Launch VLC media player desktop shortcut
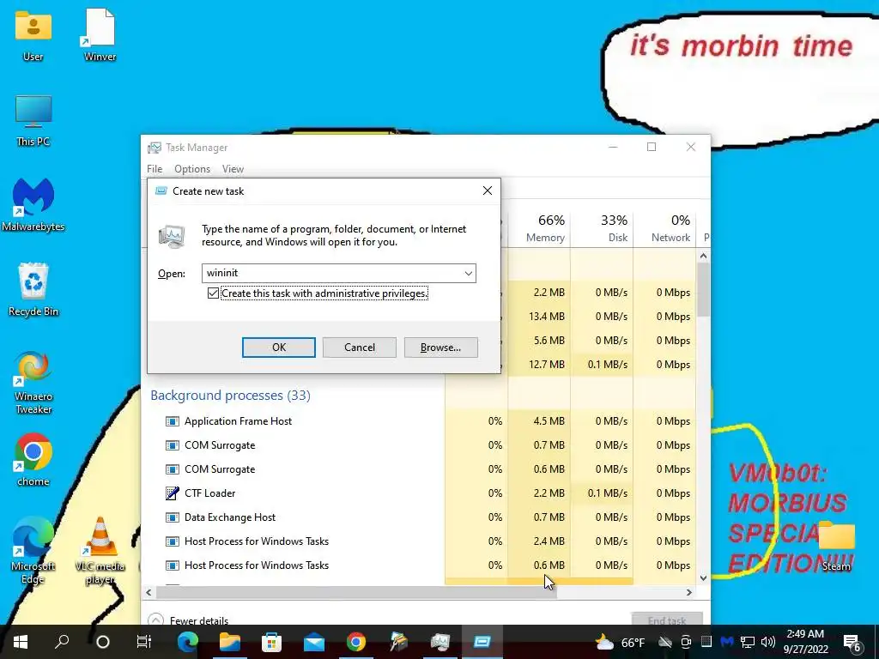Image resolution: width=879 pixels, height=659 pixels. 100,552
